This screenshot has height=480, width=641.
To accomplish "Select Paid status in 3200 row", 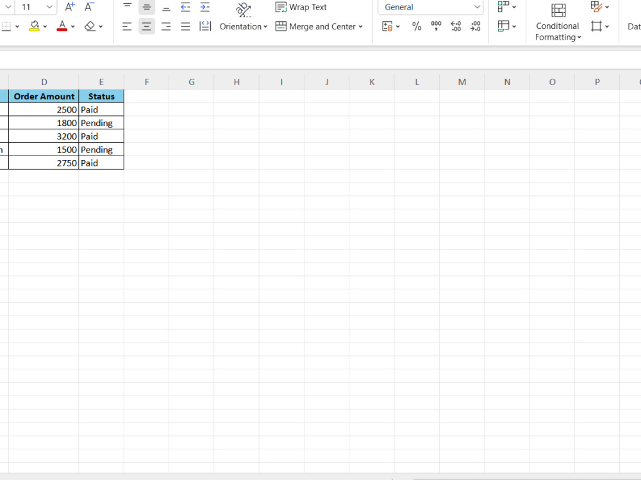I will (x=101, y=136).
